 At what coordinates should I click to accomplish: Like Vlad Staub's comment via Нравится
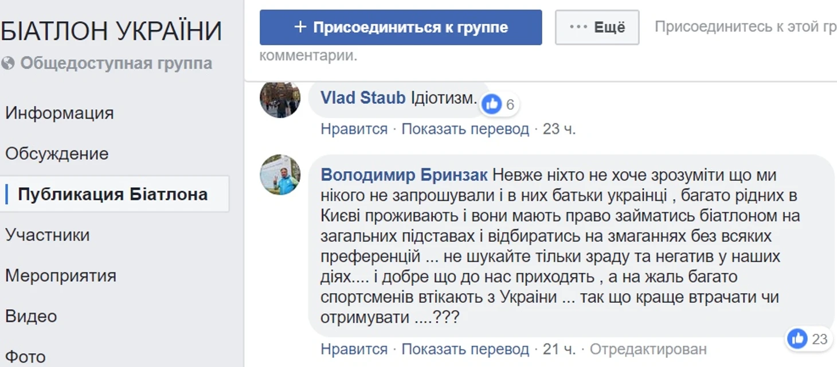click(x=354, y=129)
